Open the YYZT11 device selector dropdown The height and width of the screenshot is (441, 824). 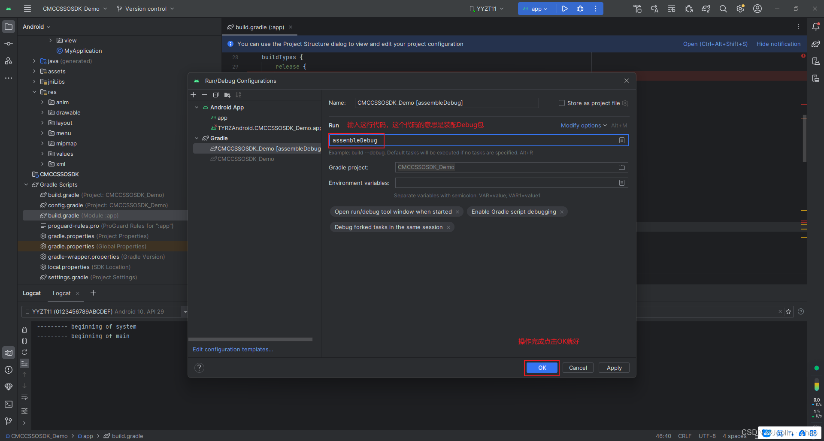coord(487,9)
